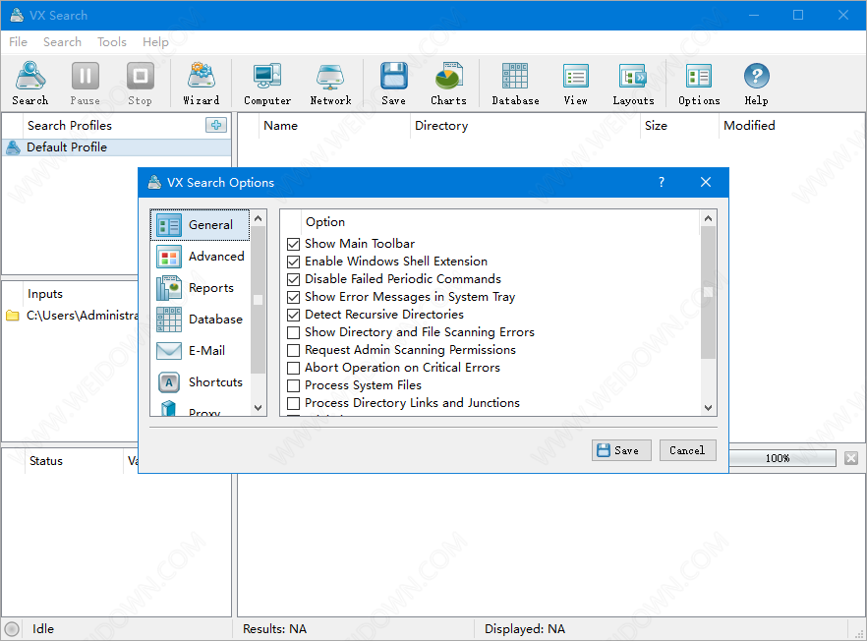Image resolution: width=867 pixels, height=641 pixels.
Task: Uncheck Show Main Toolbar option
Action: pos(294,244)
